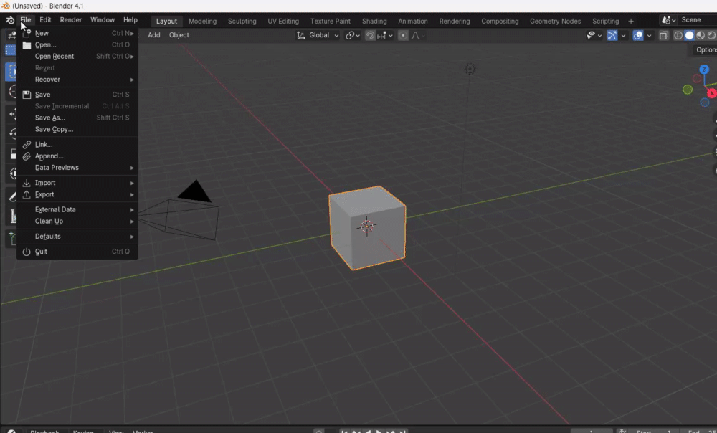Open the viewport Object menu
717x433 pixels.
click(179, 35)
